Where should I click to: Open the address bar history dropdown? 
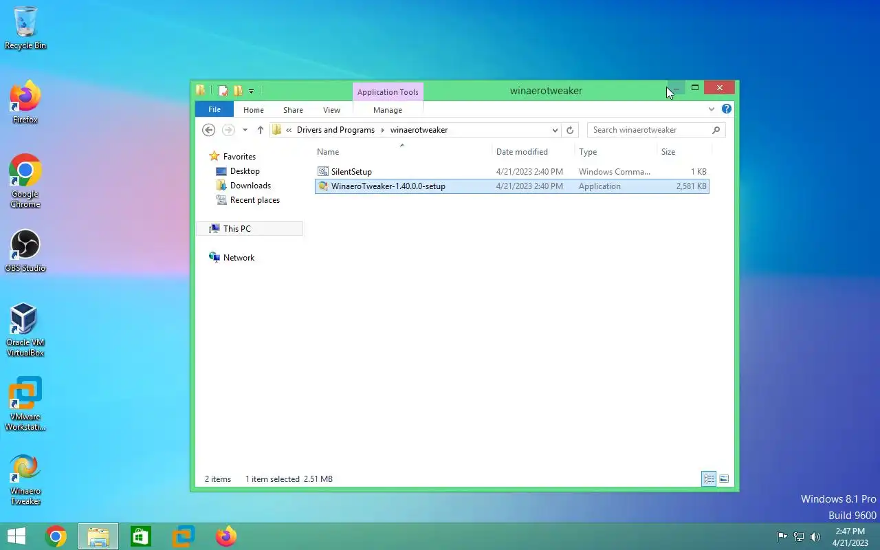pos(555,130)
